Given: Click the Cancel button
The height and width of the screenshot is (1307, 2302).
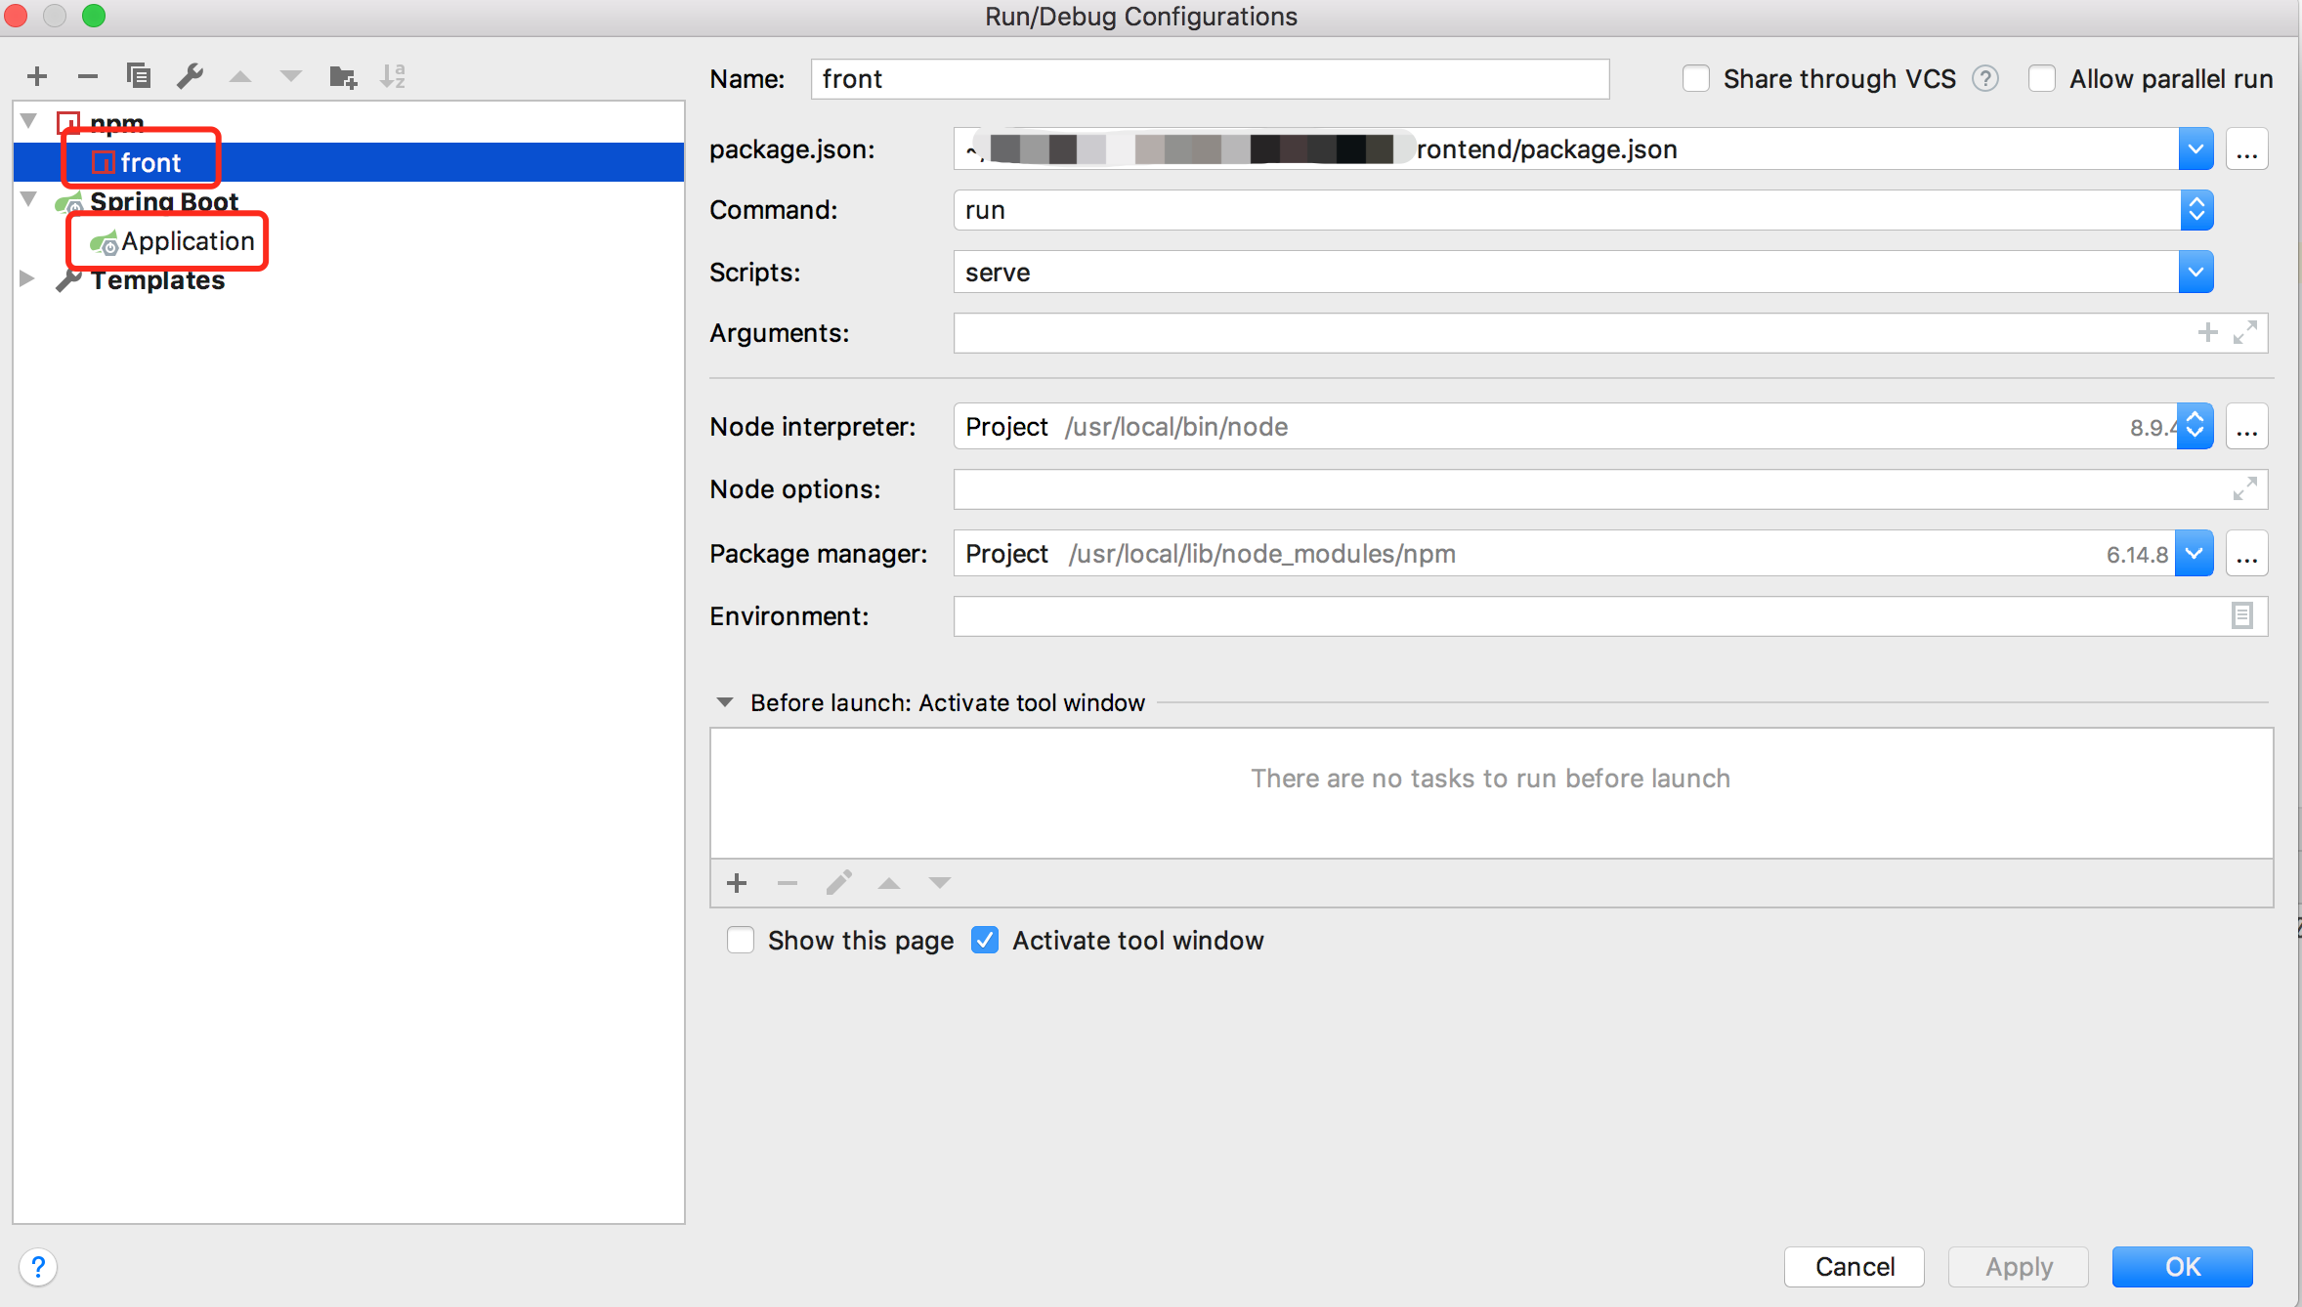Looking at the screenshot, I should [1854, 1266].
